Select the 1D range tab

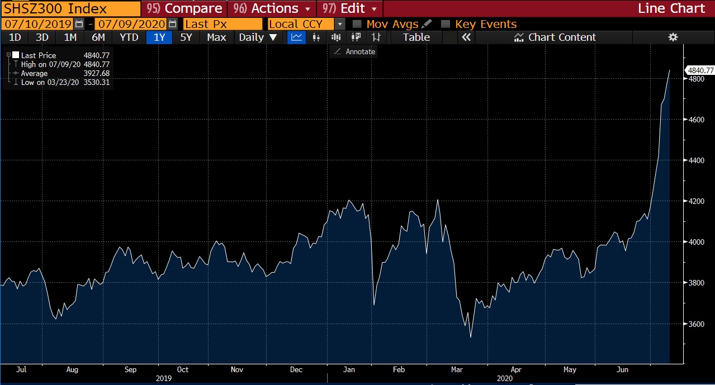tap(15, 37)
